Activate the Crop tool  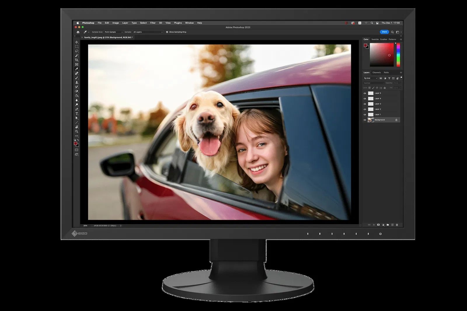(x=76, y=59)
